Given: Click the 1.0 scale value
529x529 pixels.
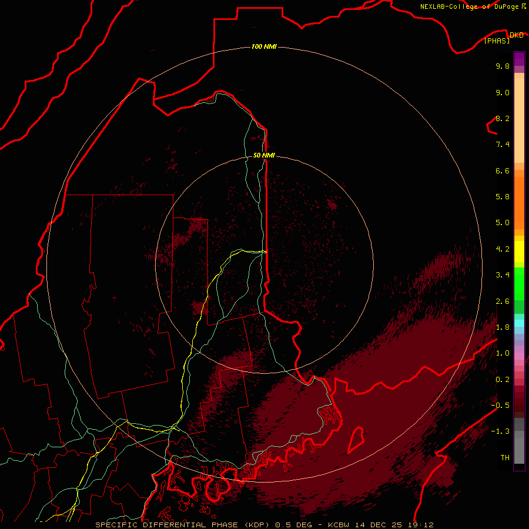Looking at the screenshot, I should pos(503,353).
